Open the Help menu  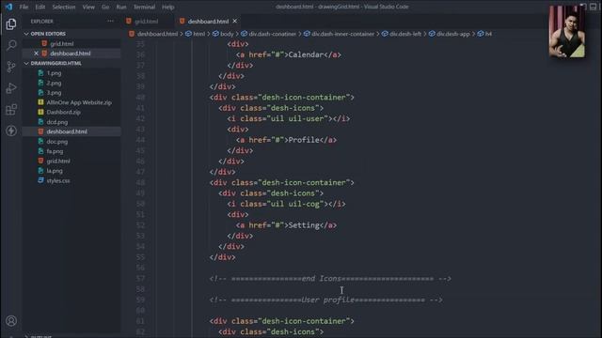coord(167,7)
